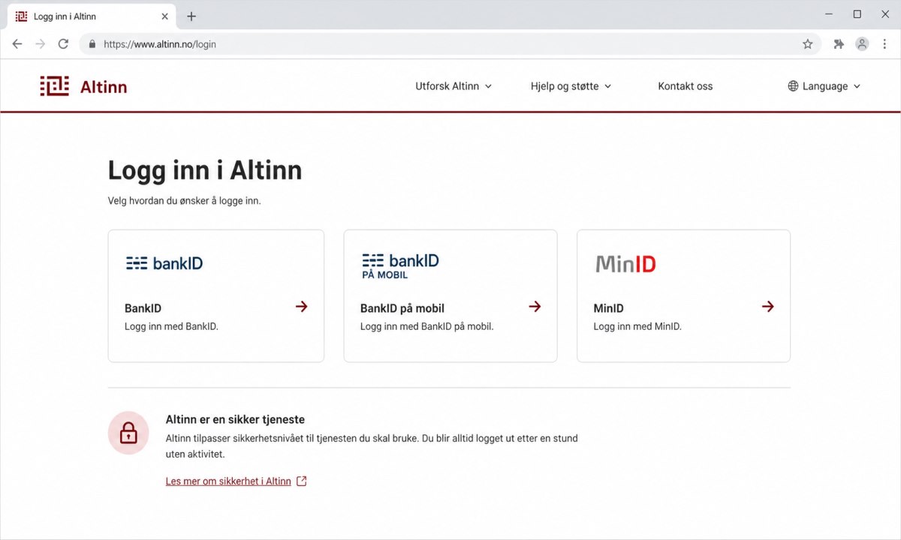This screenshot has height=540, width=901.
Task: Select the Logg inn i Altinn tab
Action: (90, 16)
